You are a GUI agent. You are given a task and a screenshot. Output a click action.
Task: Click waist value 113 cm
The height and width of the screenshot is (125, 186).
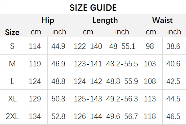coord(150,99)
